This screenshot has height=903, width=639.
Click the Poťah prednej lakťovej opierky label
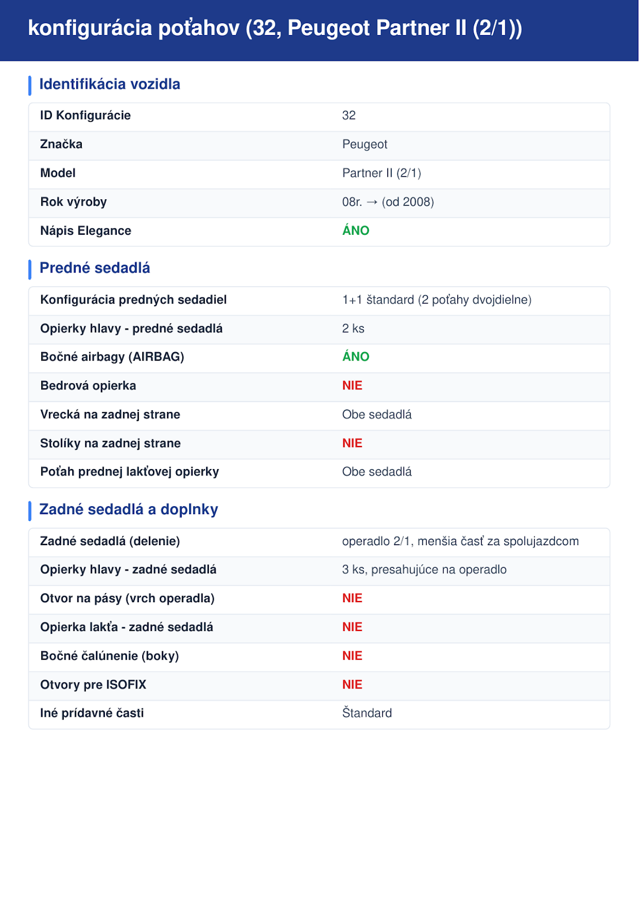(129, 472)
